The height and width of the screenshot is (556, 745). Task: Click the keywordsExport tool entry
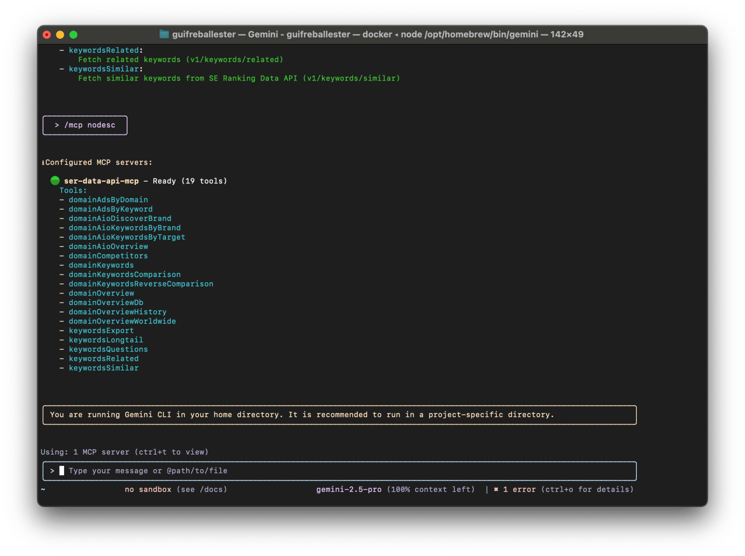pyautogui.click(x=101, y=330)
